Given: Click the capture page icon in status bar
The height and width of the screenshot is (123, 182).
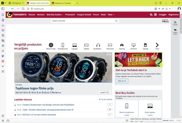Looking at the screenshot, I should 127,121.
